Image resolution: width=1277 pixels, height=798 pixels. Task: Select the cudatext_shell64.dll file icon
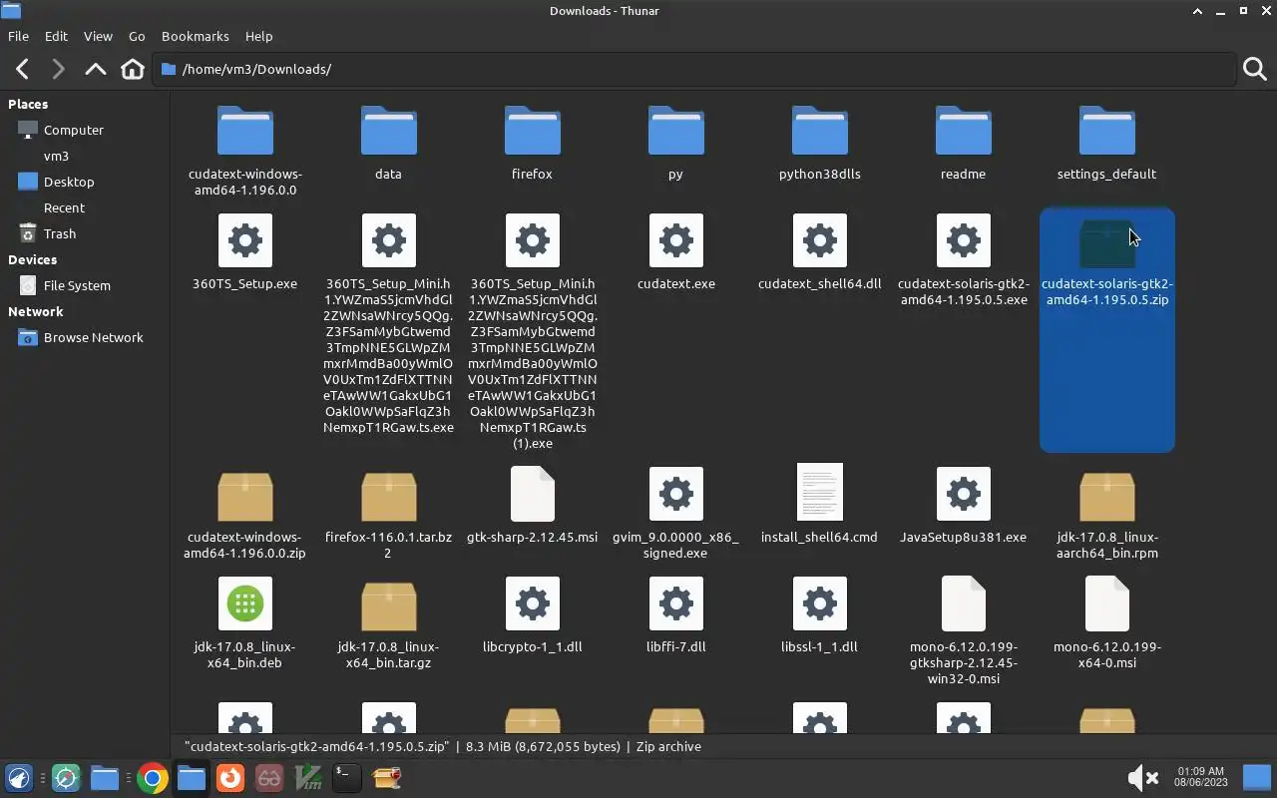819,240
